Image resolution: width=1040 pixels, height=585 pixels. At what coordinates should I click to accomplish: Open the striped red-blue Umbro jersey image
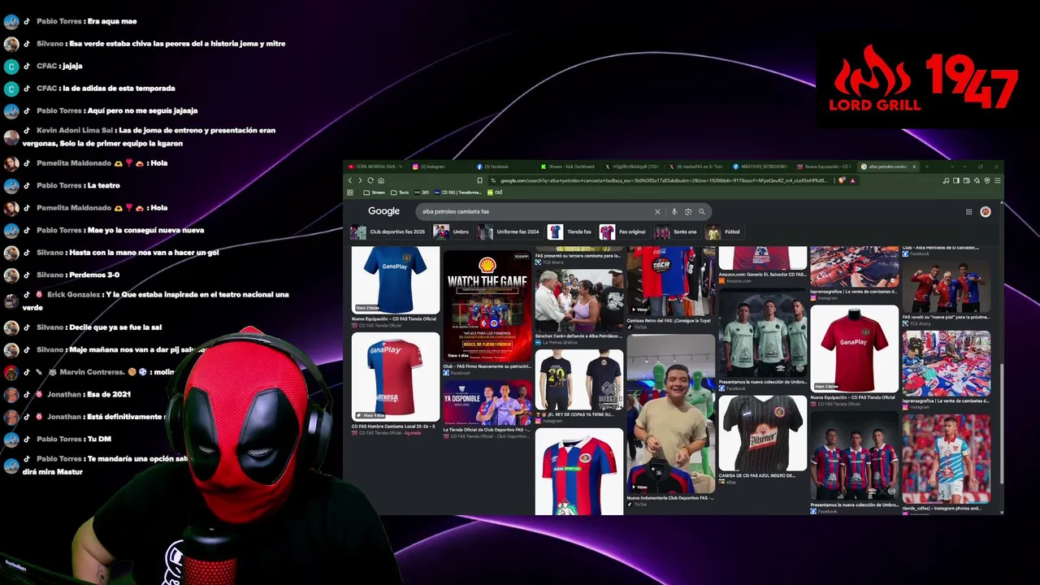[x=579, y=471]
